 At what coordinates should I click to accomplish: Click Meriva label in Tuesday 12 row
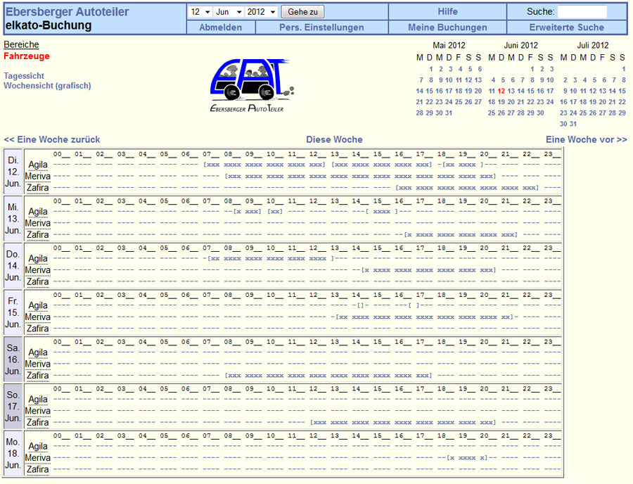click(x=38, y=177)
